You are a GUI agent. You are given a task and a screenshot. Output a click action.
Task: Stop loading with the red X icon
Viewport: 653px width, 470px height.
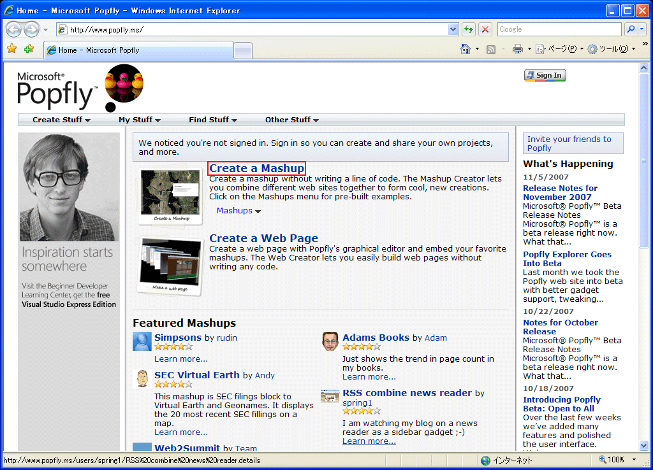(485, 29)
